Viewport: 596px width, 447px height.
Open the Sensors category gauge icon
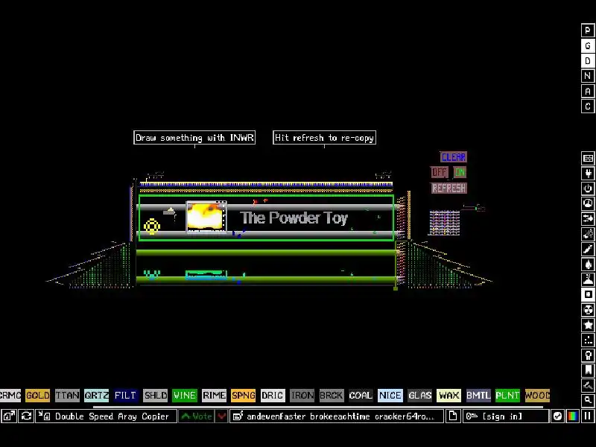coord(588,203)
